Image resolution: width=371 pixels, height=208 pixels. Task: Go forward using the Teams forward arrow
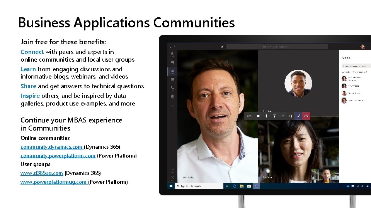(174, 47)
